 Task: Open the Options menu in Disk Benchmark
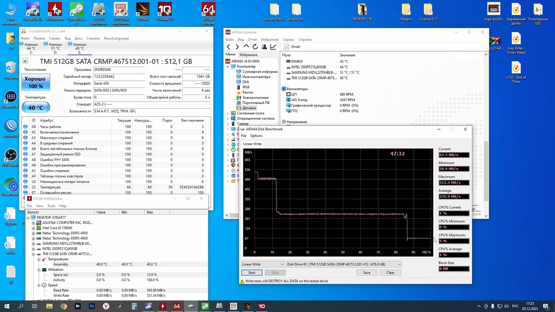click(256, 136)
